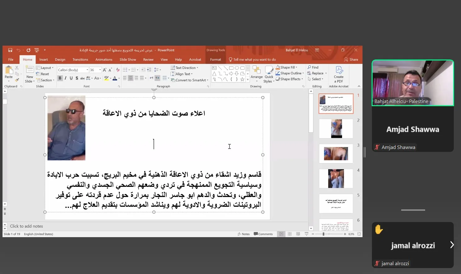Click the Save icon in title bar
The width and height of the screenshot is (461, 274).
(x=10, y=50)
